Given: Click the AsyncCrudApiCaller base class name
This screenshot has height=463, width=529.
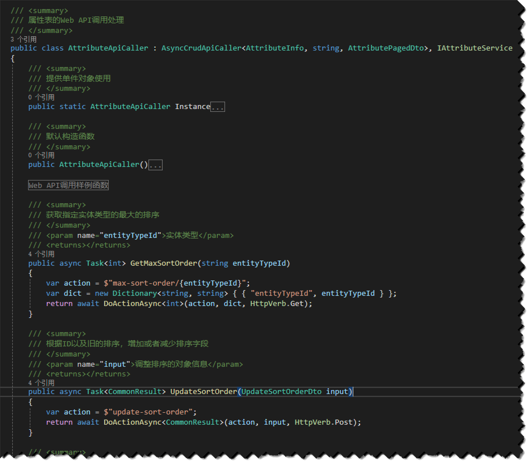Looking at the screenshot, I should (201, 48).
